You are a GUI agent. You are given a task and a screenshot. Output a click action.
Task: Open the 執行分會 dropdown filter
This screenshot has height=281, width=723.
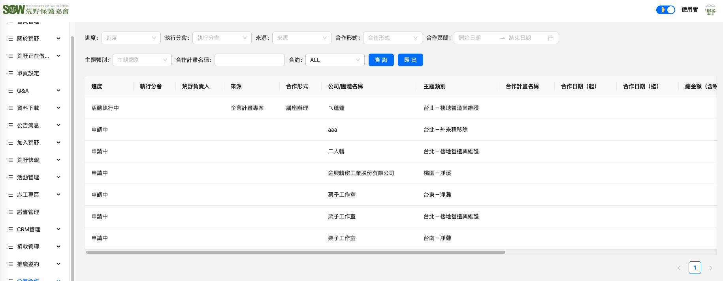222,38
